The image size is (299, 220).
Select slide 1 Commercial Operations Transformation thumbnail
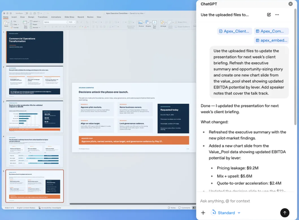(34, 47)
